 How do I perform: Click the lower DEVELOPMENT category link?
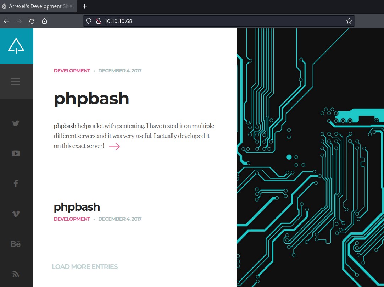(x=72, y=219)
